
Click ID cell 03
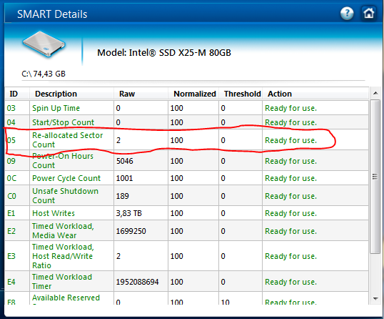(11, 108)
